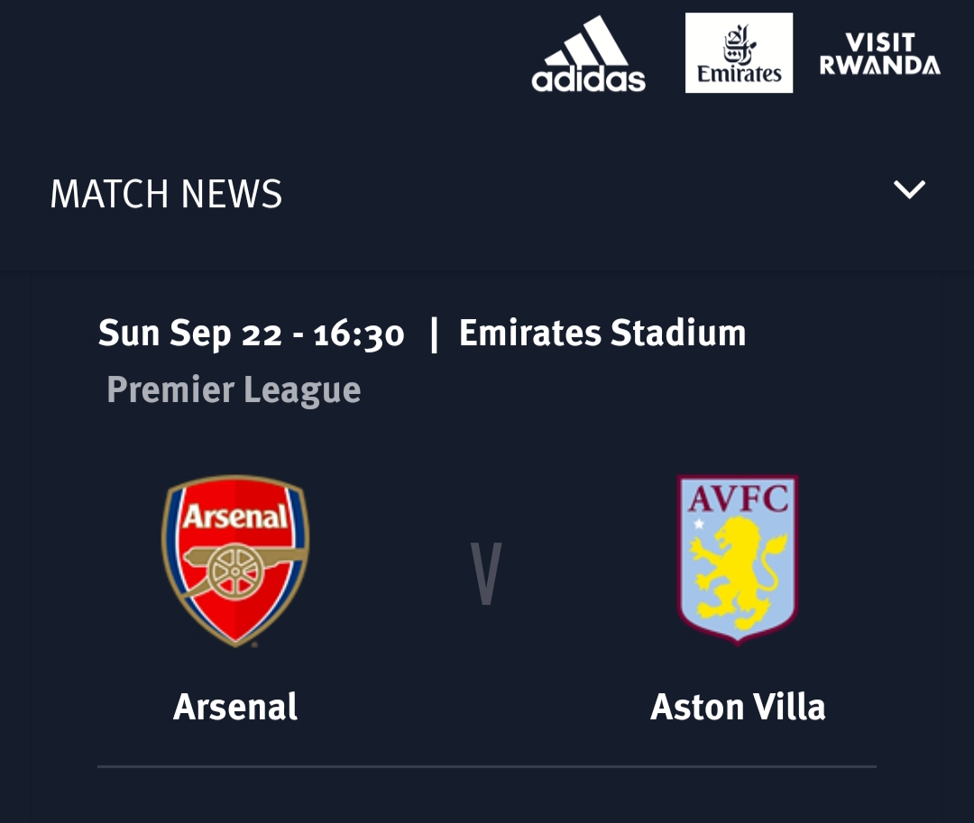Open the Emirates sponsor logo
974x823 pixels.
coord(739,53)
